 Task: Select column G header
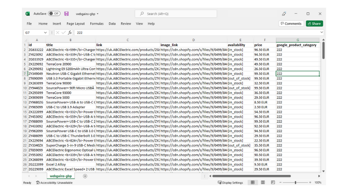tap(298, 40)
